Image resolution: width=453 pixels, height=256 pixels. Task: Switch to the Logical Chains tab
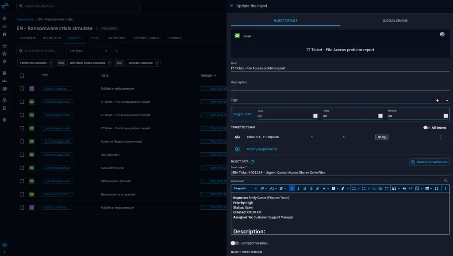tap(395, 21)
